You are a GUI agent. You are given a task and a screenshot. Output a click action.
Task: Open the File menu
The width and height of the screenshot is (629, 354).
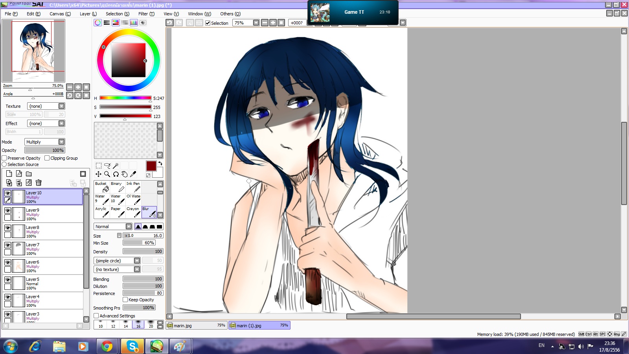tap(11, 14)
